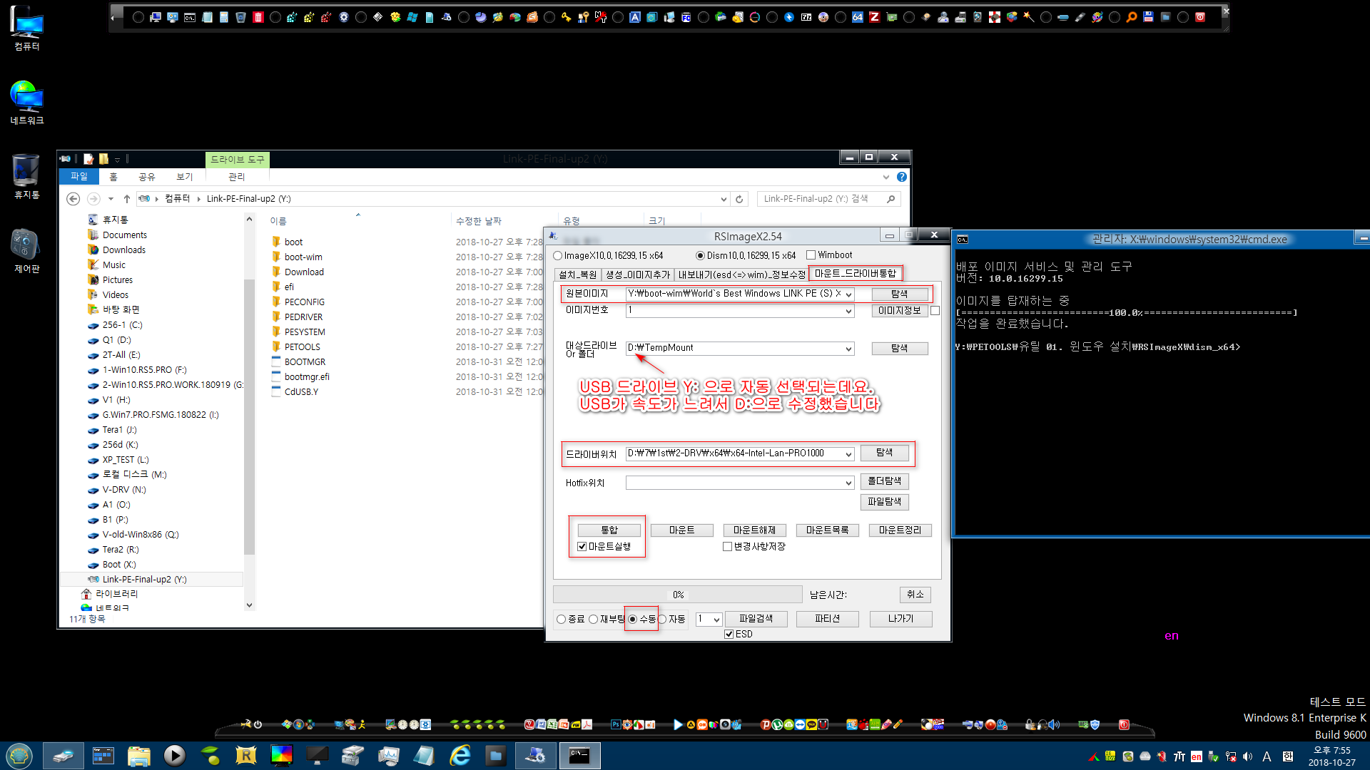
Task: Expand the Explorer ribbon chevron
Action: pyautogui.click(x=886, y=177)
